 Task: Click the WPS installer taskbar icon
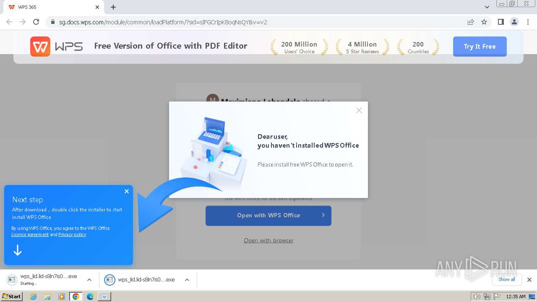104,297
